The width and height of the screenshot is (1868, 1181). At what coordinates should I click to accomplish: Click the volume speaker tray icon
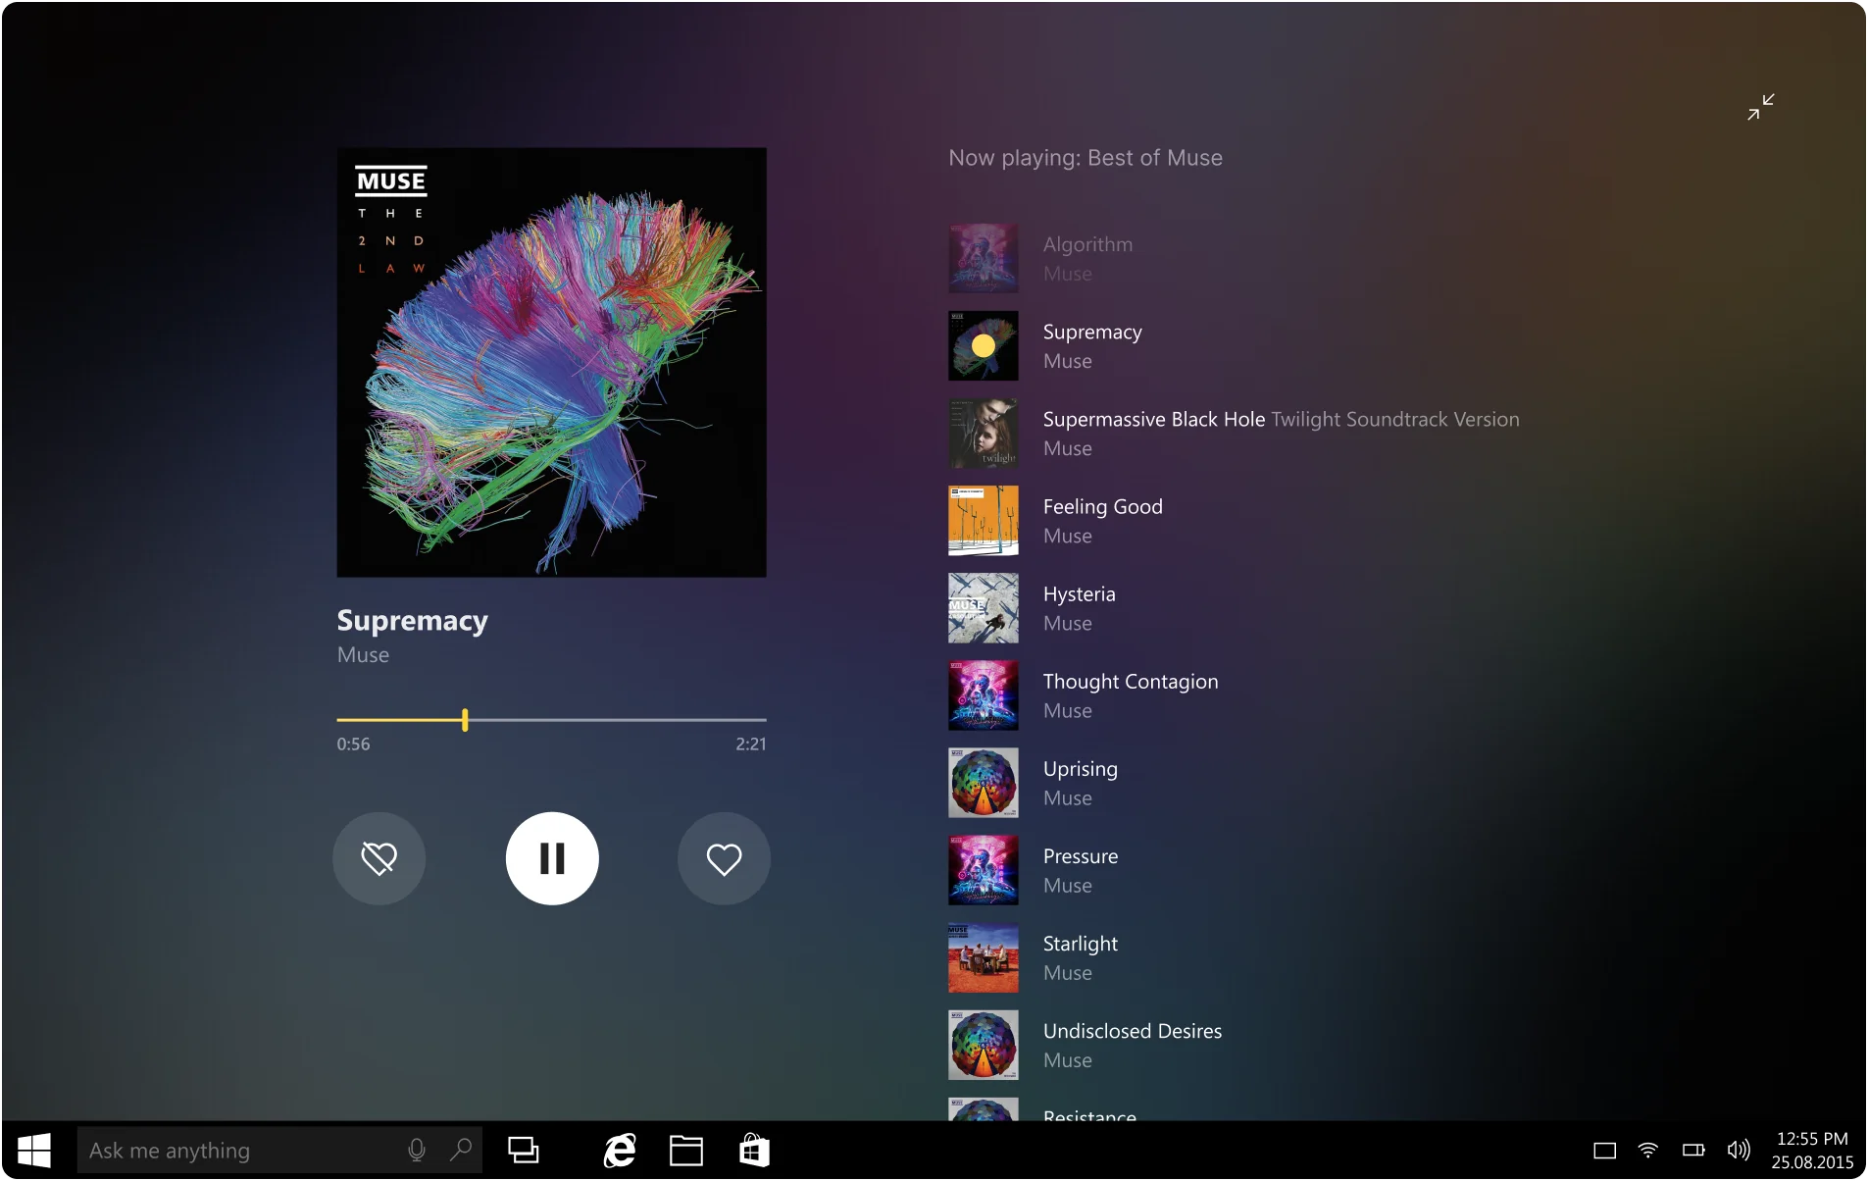[x=1739, y=1150]
